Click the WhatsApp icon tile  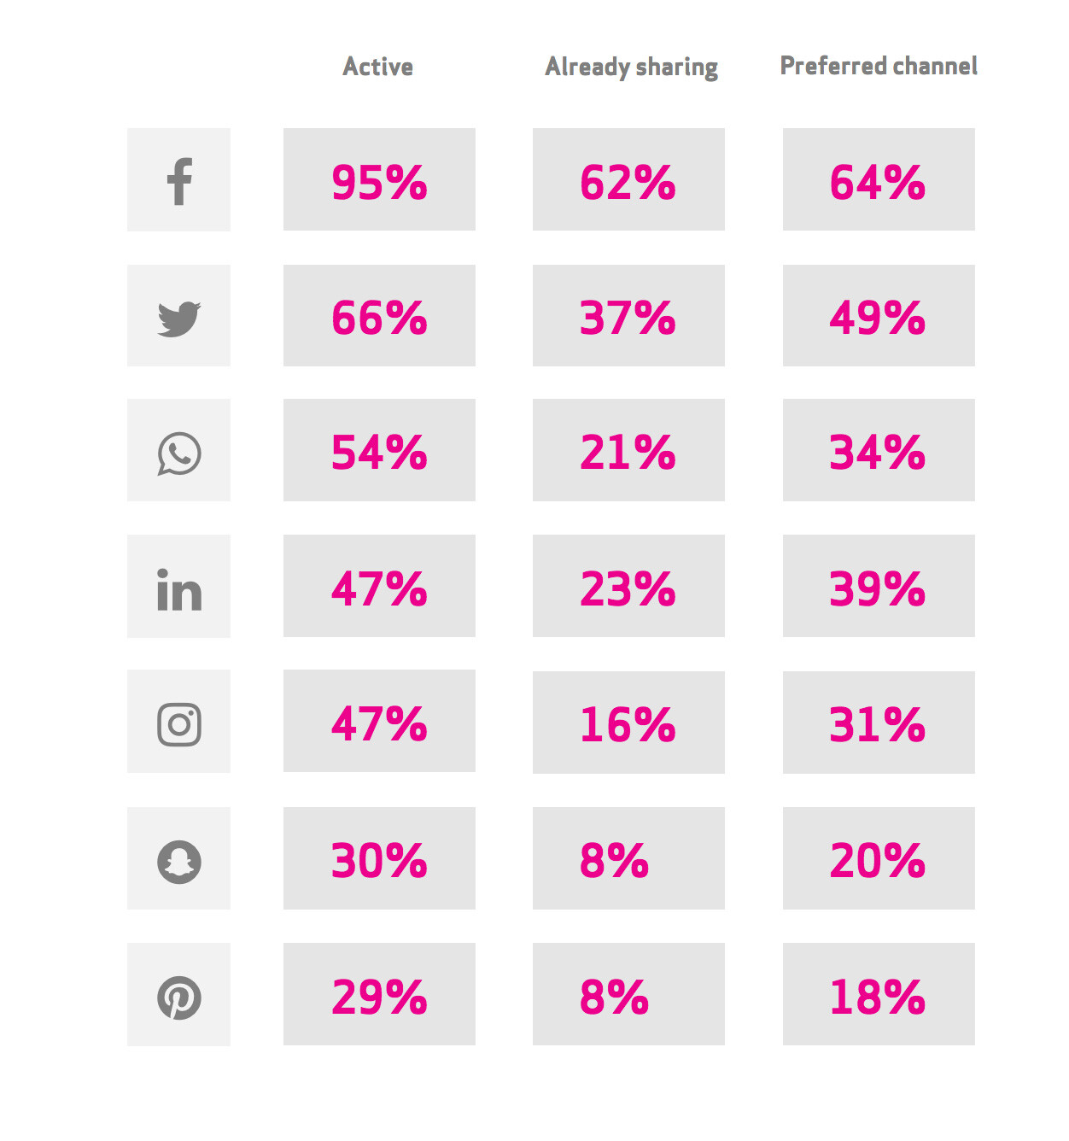178,450
